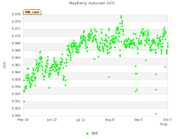Screen dimensions: 185x139
Task: Click the 0.350 y-axis value
Action: coord(16,108)
